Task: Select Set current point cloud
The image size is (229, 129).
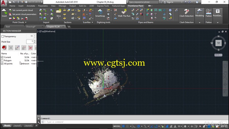Action: [x=21, y=10]
